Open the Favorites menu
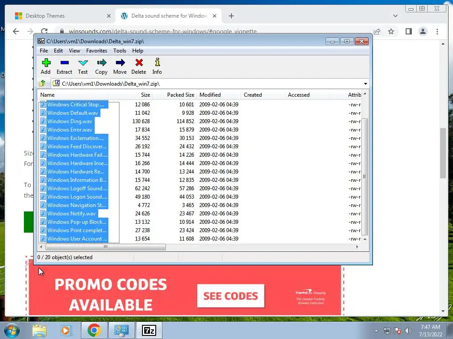 click(x=97, y=51)
